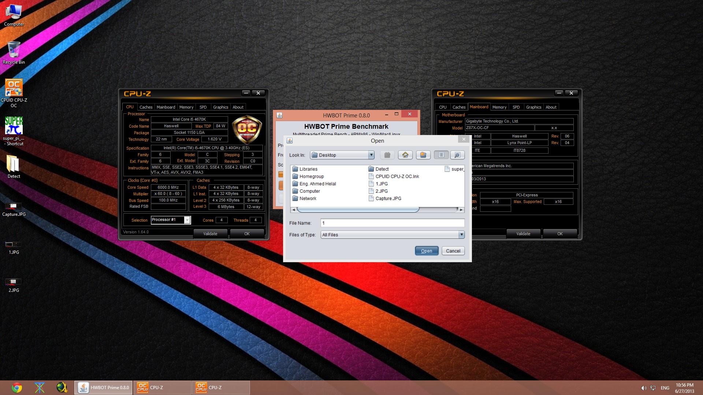Click the file list scroll left arrow

tap(293, 210)
